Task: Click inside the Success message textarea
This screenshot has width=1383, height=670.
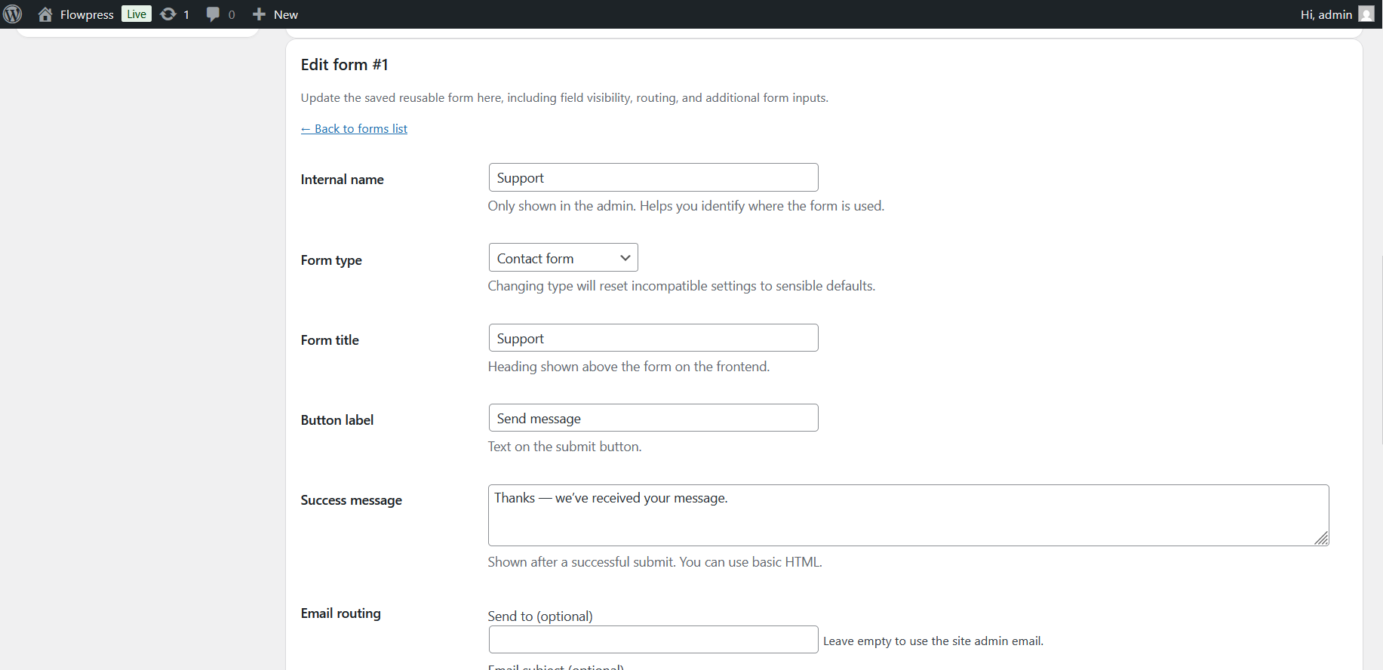Action: [x=908, y=515]
